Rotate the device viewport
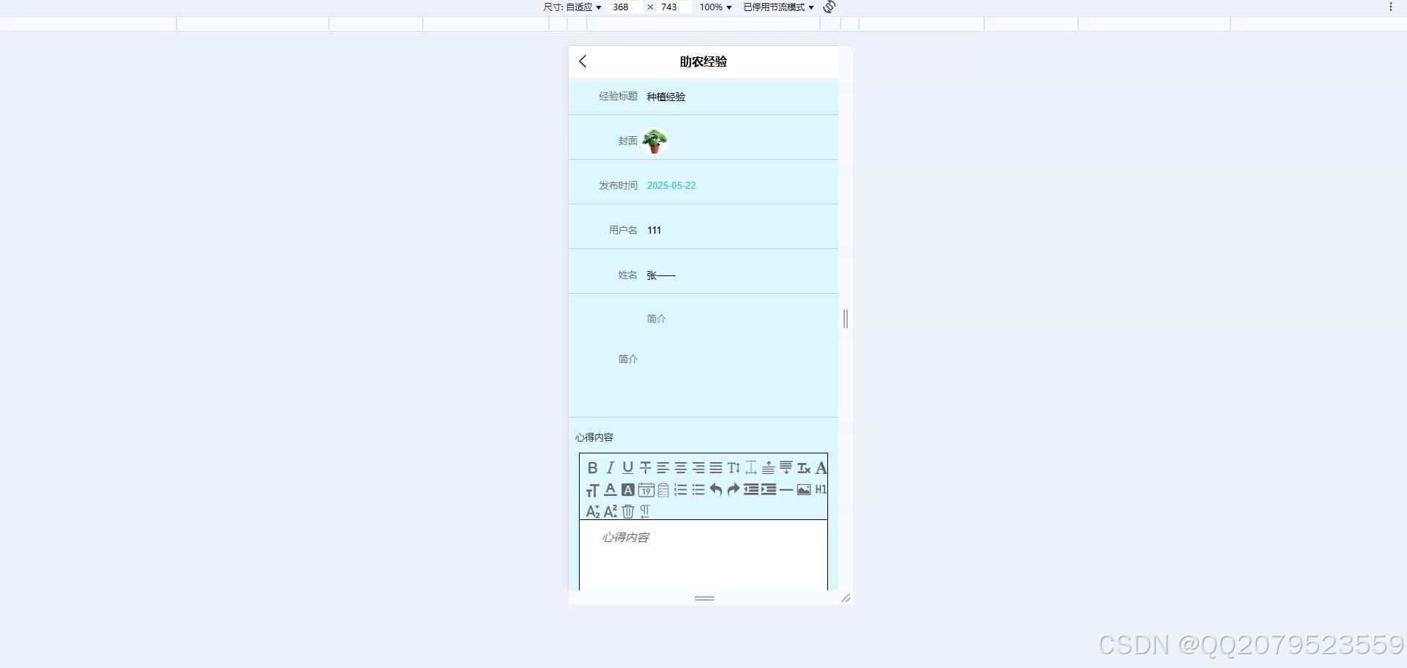The height and width of the screenshot is (668, 1407). (x=830, y=7)
